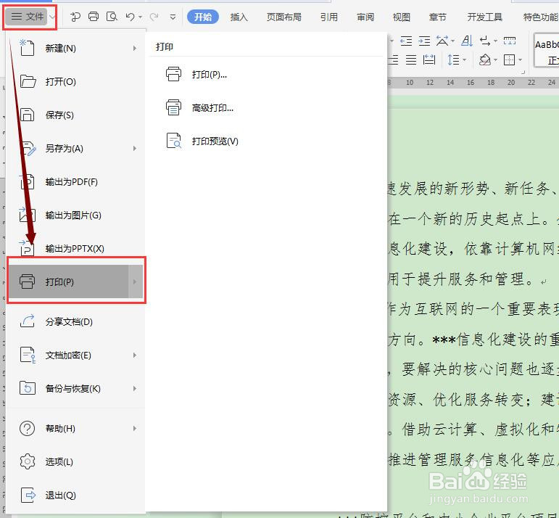This screenshot has height=518, width=559.
Task: Open the 文件 menu button
Action: 26,17
